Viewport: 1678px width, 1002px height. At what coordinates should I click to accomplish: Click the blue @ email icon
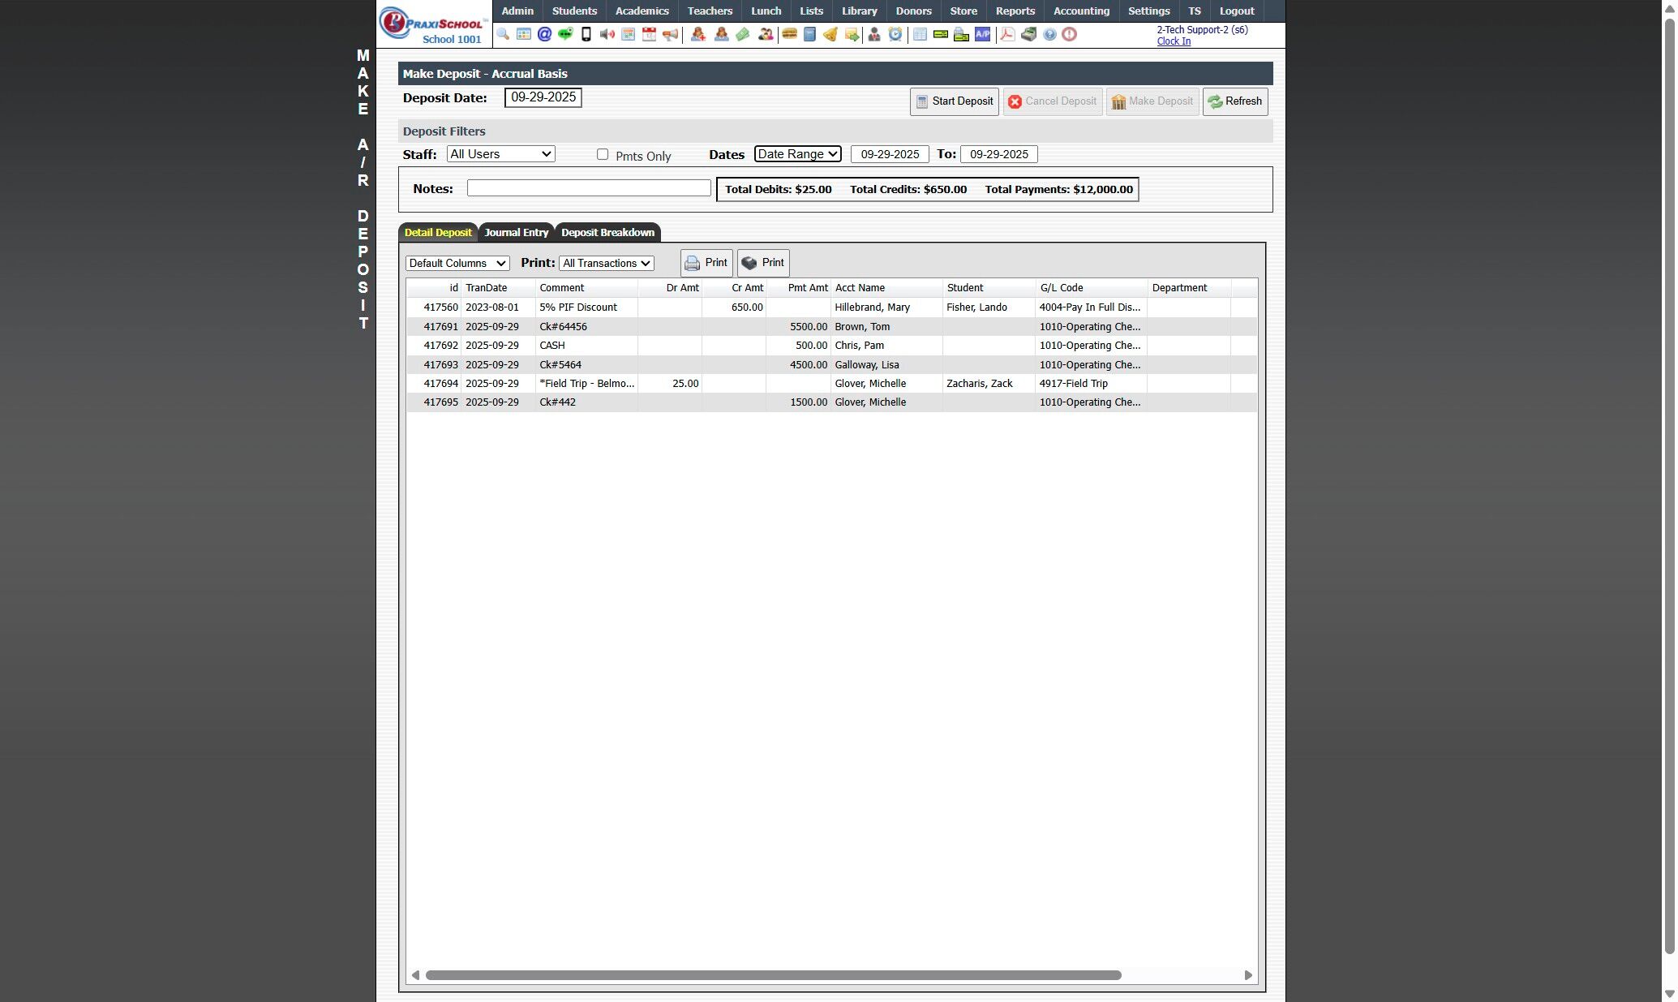(x=544, y=34)
